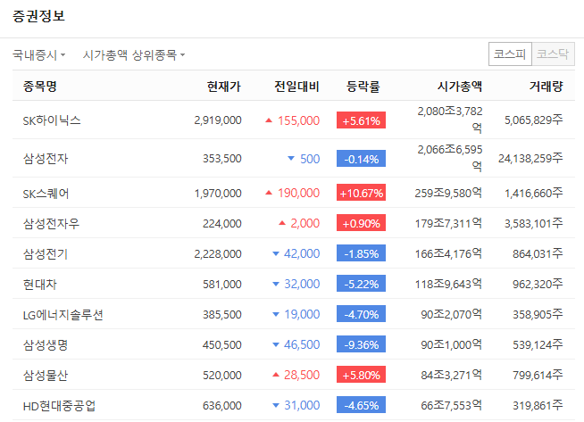This screenshot has height=422, width=584.
Task: Click the +0.90% badge for 삼성전자우
Action: 361,223
